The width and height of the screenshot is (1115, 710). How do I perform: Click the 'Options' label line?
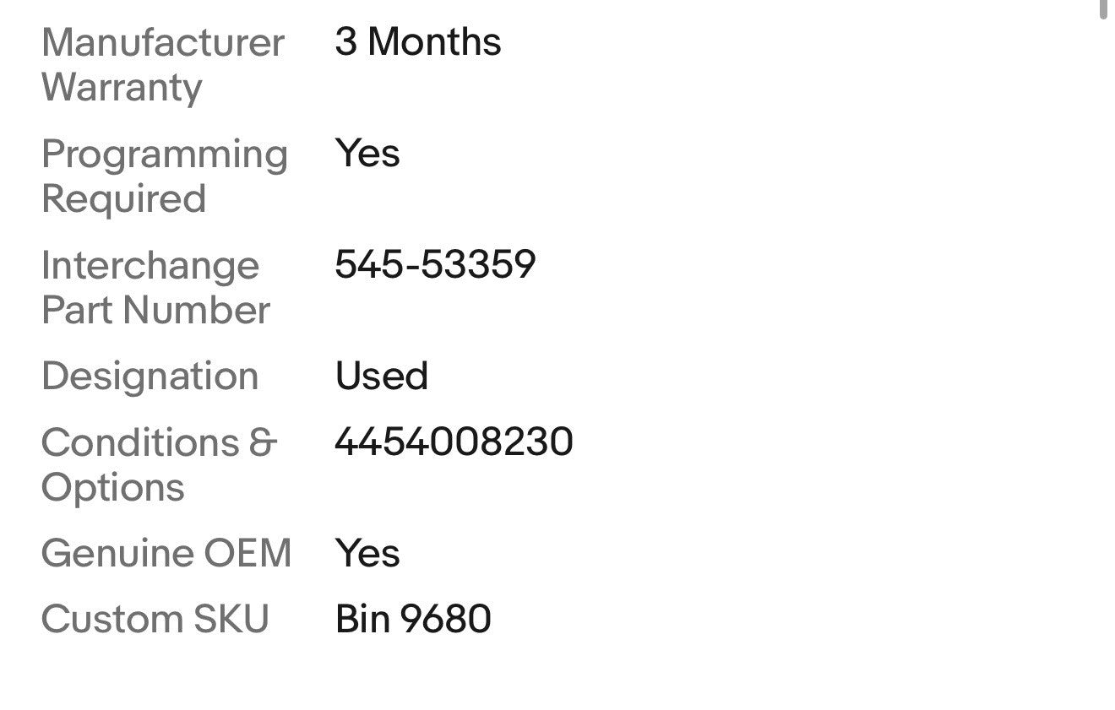112,488
